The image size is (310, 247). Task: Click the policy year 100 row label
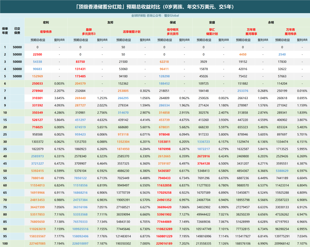point(5,244)
